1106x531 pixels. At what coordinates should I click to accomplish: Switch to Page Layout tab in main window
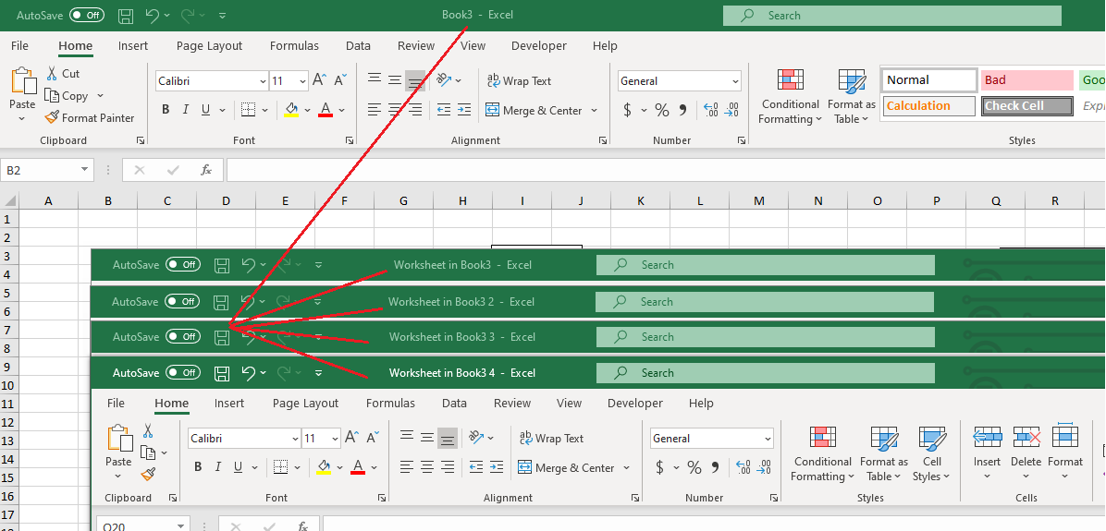(210, 46)
